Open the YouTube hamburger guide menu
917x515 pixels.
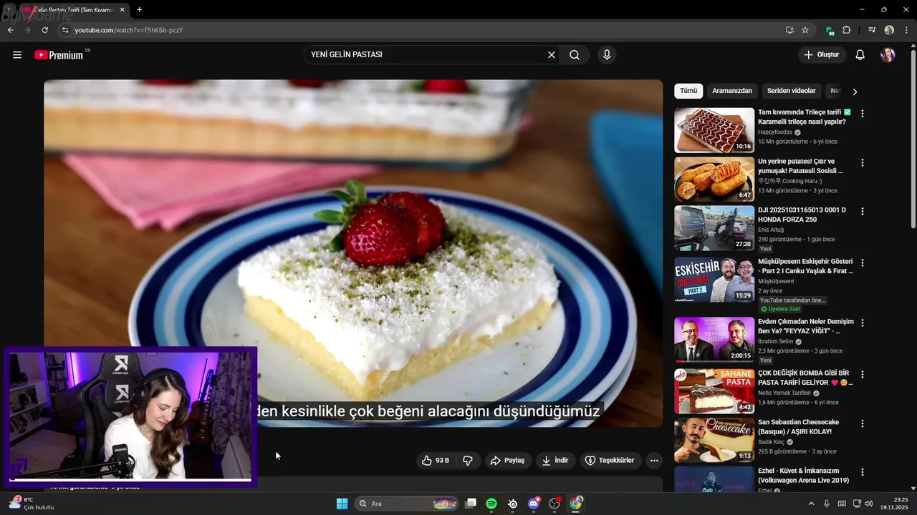pyautogui.click(x=17, y=55)
